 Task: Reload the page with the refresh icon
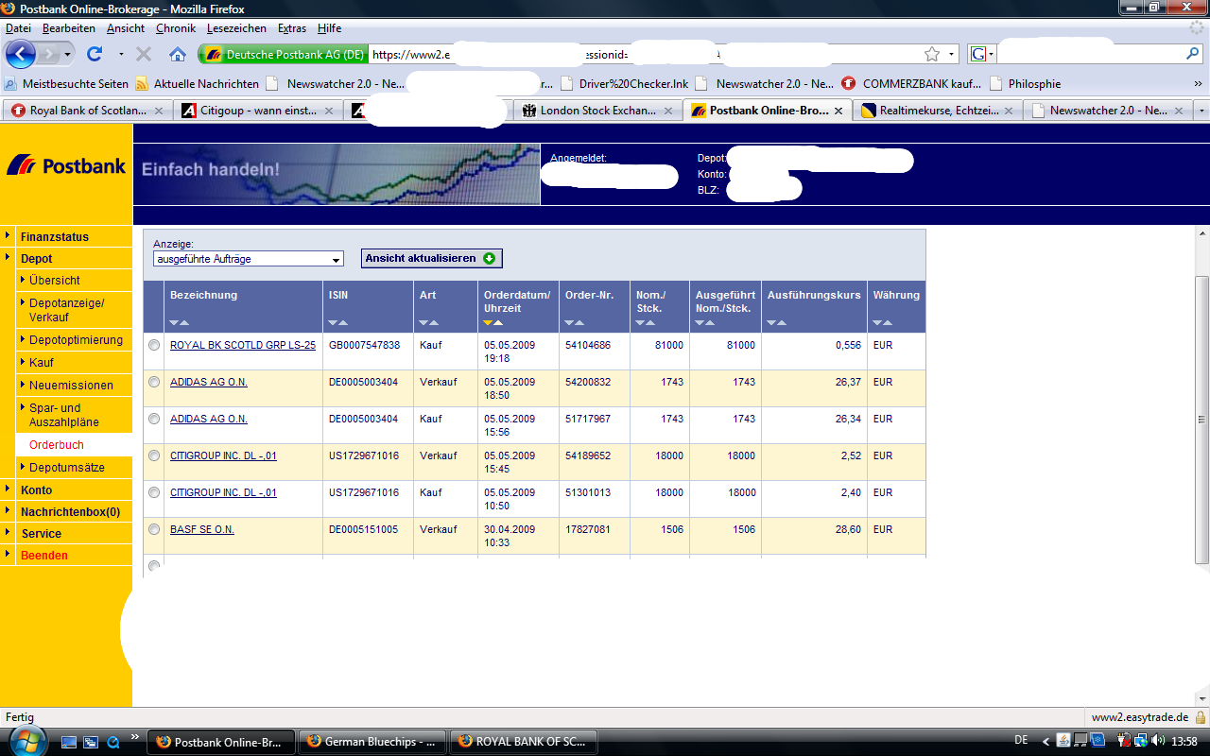click(95, 54)
